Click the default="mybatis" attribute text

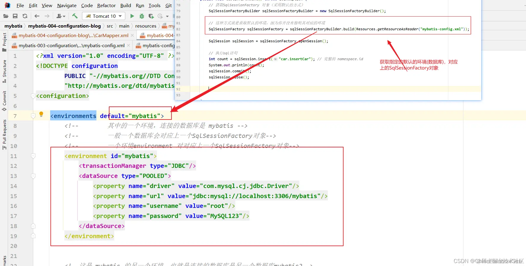click(130, 116)
